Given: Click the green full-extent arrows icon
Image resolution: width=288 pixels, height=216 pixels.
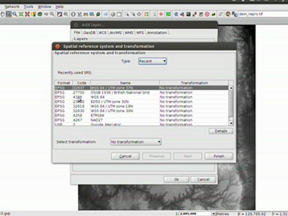Looking at the screenshot, I should pos(21,14).
